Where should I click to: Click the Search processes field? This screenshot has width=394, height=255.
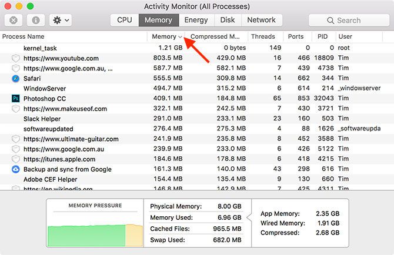coord(355,20)
